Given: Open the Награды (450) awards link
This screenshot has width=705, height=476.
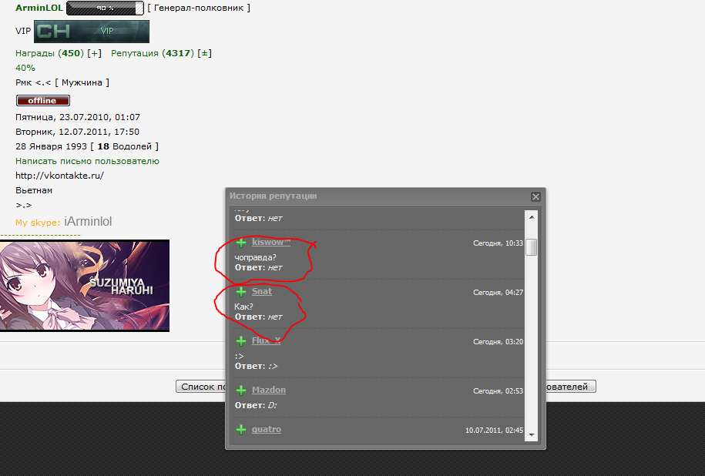Looking at the screenshot, I should pyautogui.click(x=49, y=53).
